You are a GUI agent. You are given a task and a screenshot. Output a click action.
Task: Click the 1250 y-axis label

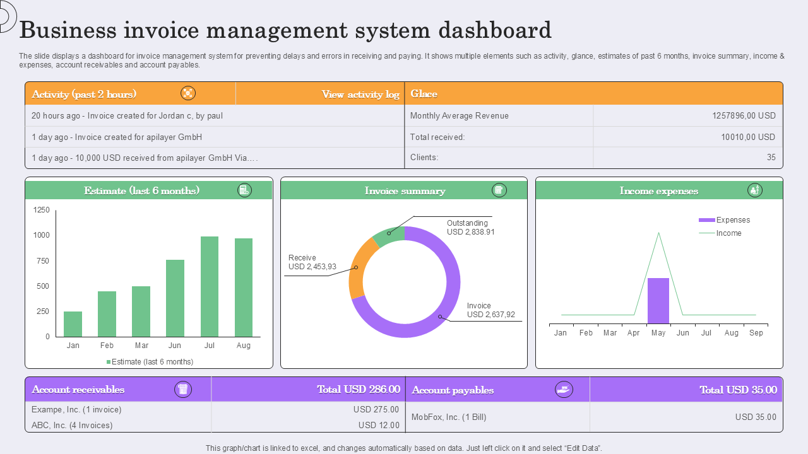click(x=42, y=210)
